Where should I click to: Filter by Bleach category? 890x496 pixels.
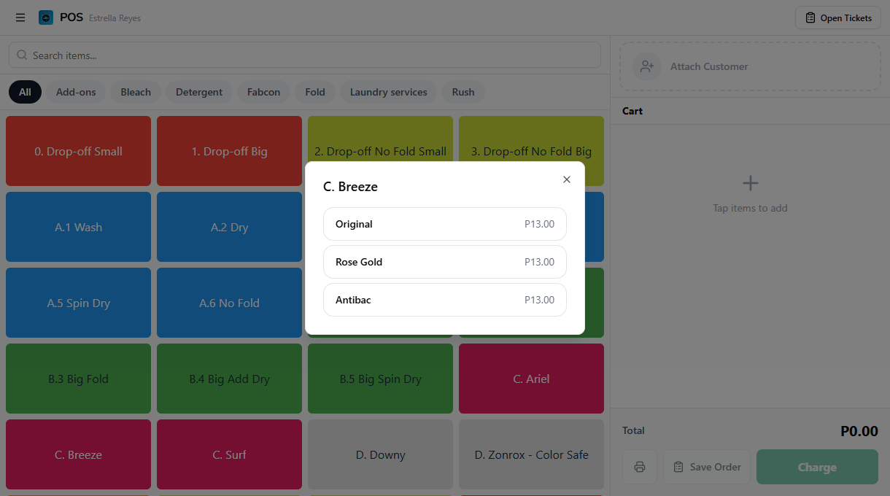tap(136, 92)
